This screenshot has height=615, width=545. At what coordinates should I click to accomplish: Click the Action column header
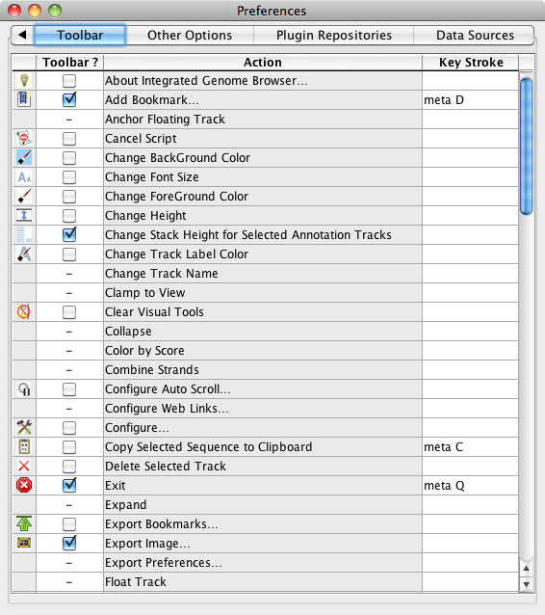point(263,63)
